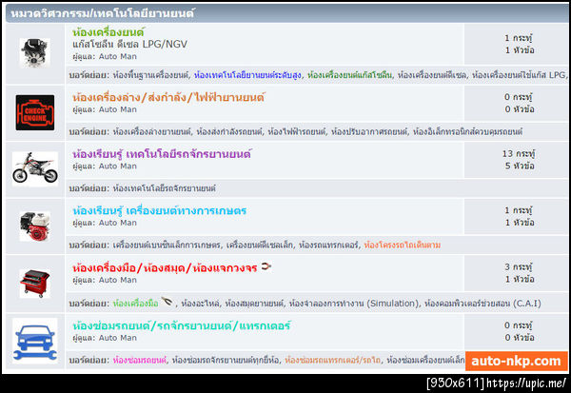This screenshot has height=393, width=571.
Task: Open sub-board ห้องเครื่องล่างยานยนต์
Action: [x=151, y=131]
